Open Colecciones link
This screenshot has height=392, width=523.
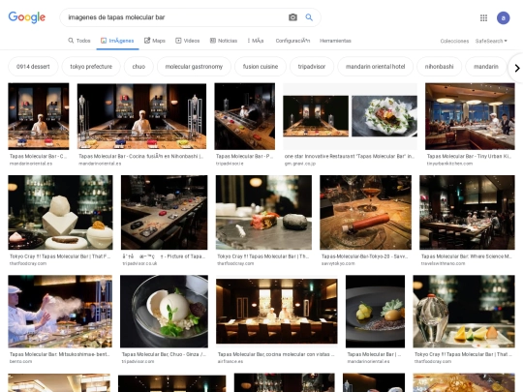(x=454, y=41)
